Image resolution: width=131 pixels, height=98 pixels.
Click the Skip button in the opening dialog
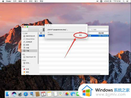point(80,35)
